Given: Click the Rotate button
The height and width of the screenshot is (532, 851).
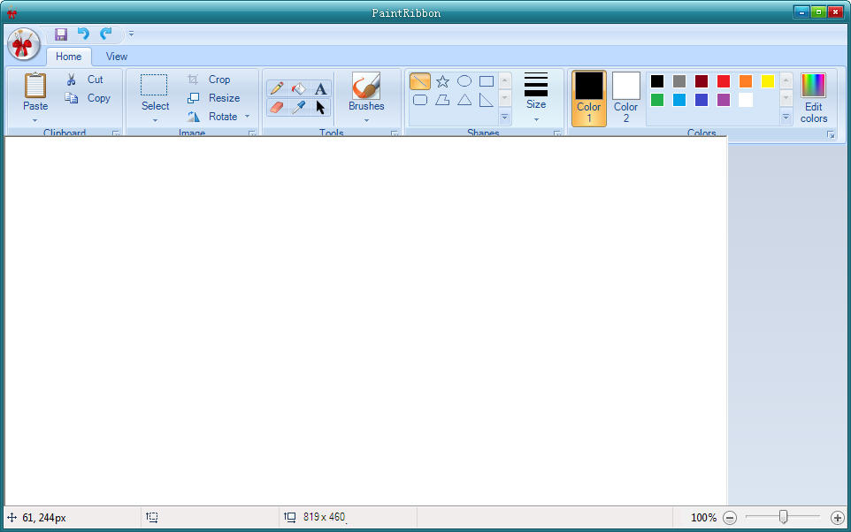Looking at the screenshot, I should [212, 117].
